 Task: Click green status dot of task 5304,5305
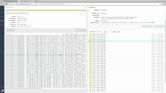90,81
